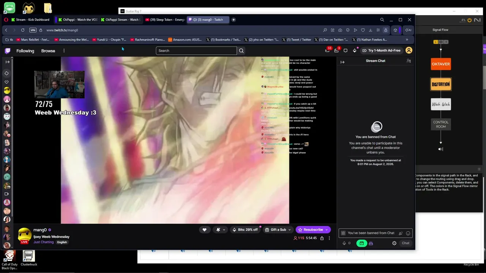Open the mang0 channel name link
The image size is (486, 273).
click(x=40, y=230)
